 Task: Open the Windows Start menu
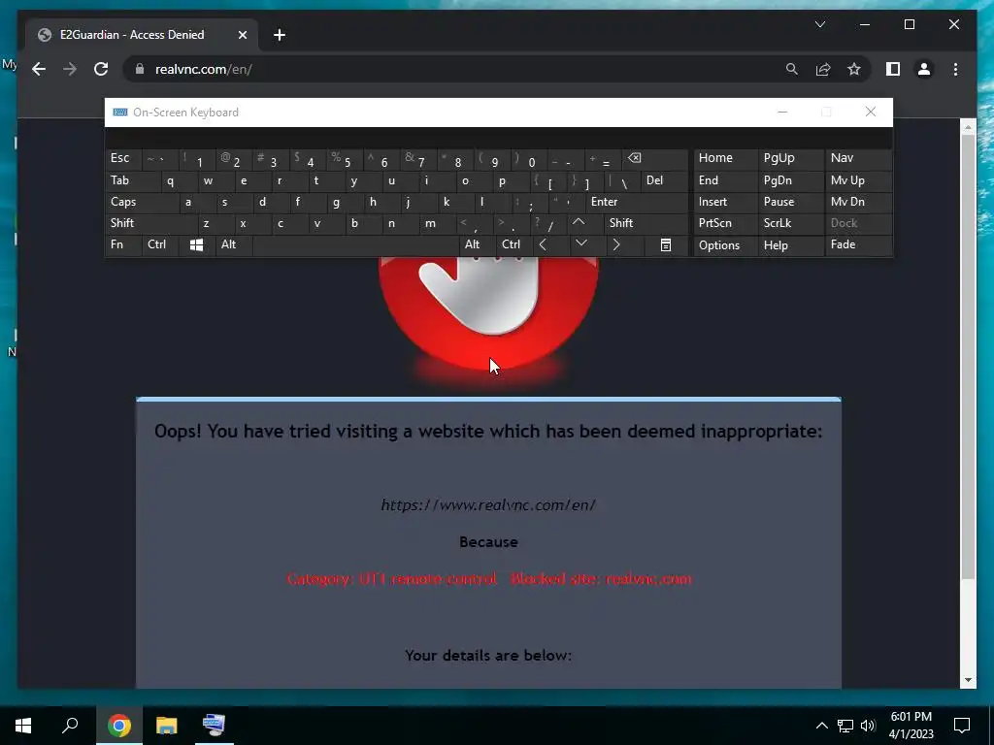coord(23,726)
